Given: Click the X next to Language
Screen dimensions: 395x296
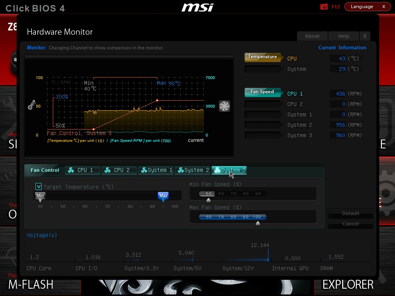Looking at the screenshot, I should click(384, 7).
